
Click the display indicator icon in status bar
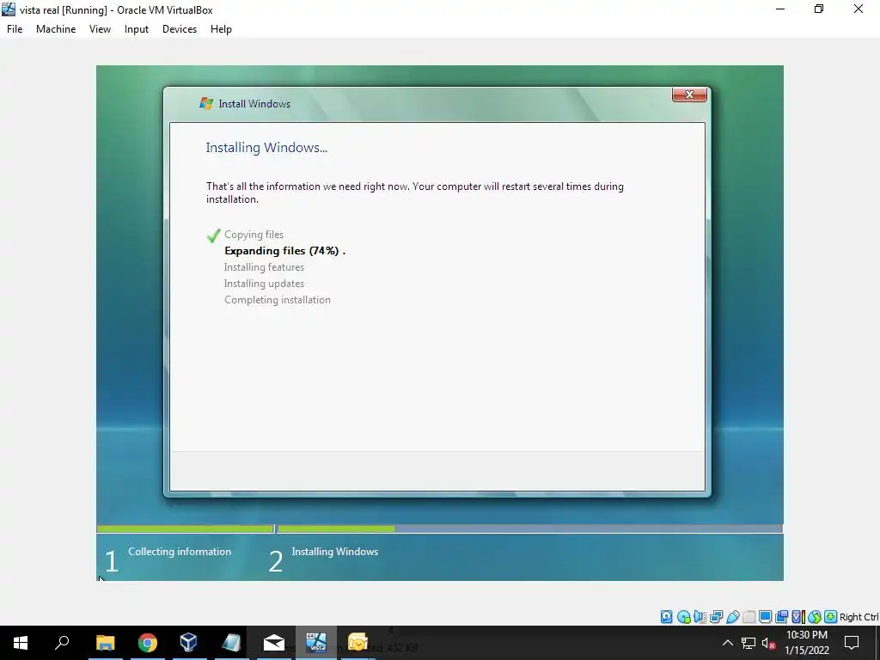765,617
